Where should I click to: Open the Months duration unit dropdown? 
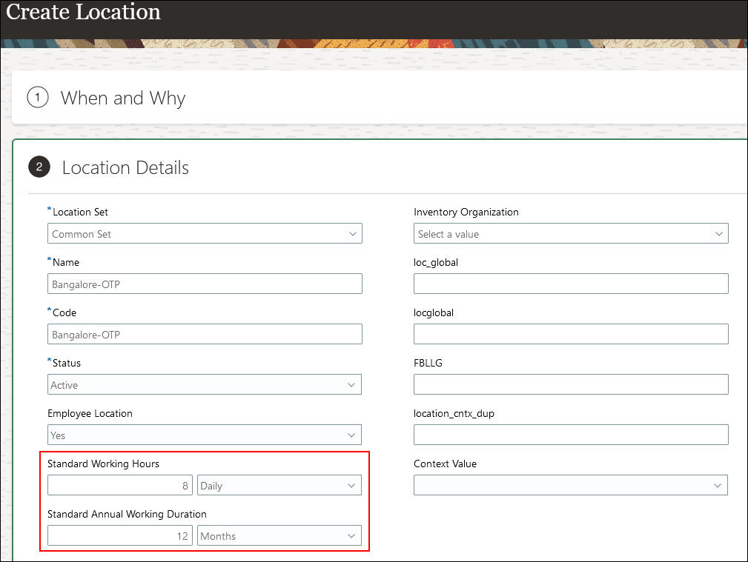coord(279,536)
